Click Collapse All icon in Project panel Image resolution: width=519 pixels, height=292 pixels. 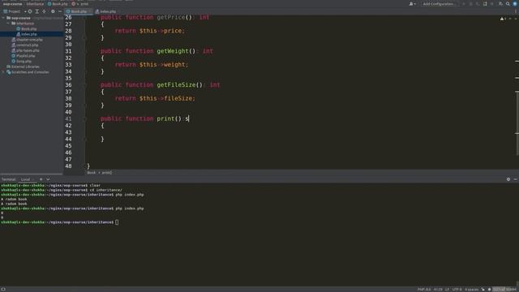[45, 11]
